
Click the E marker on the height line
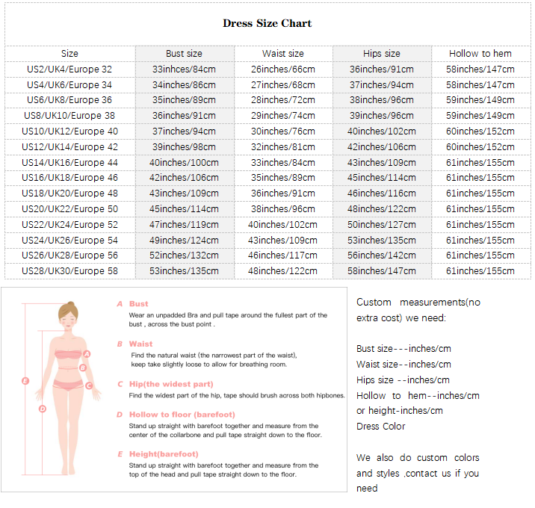(x=25, y=380)
